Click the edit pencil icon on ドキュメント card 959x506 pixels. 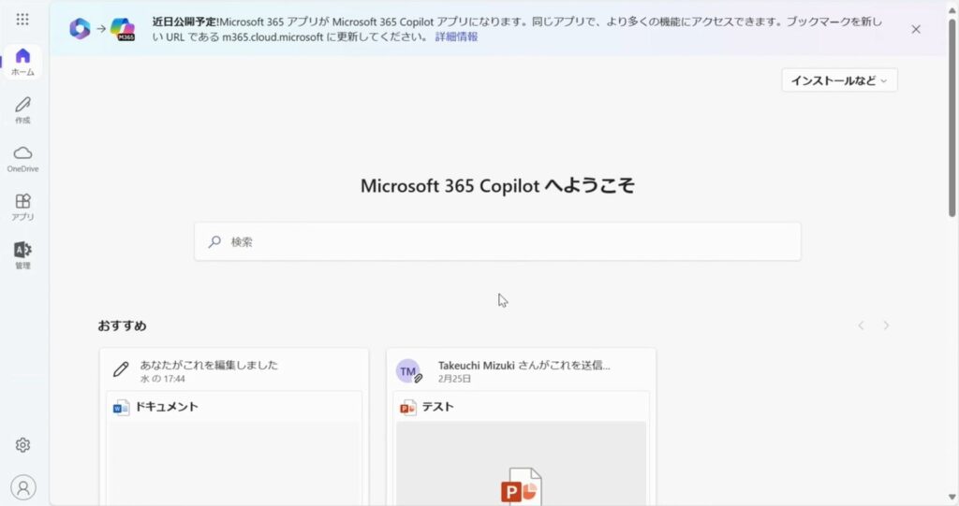coord(121,369)
